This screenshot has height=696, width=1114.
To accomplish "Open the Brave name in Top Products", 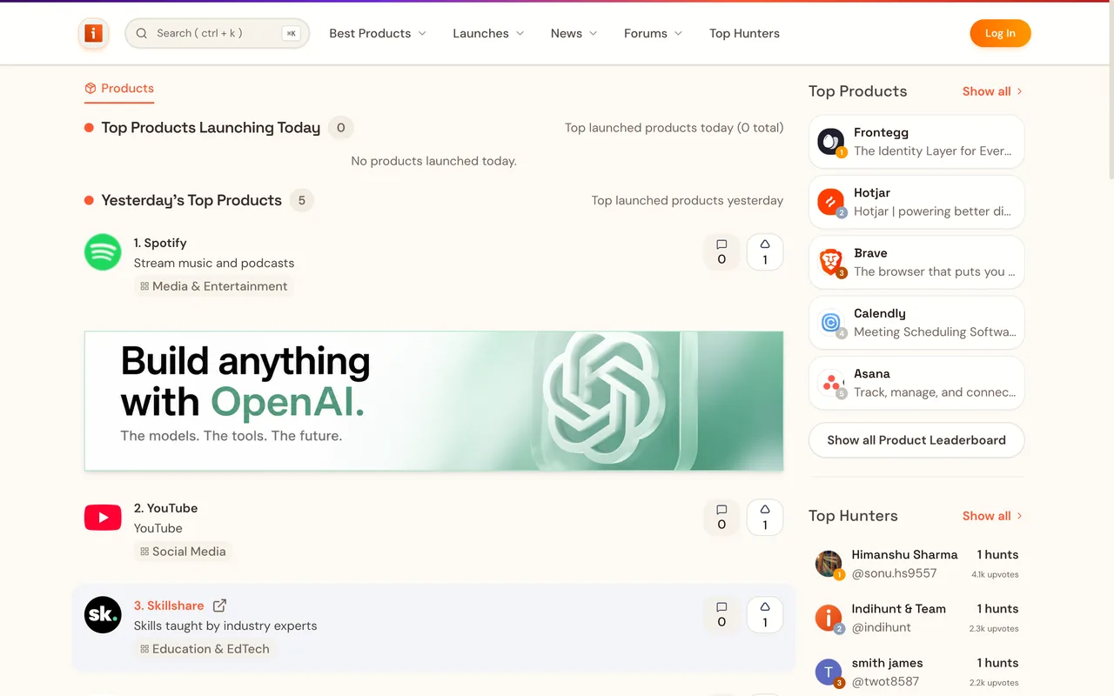I will tap(870, 253).
